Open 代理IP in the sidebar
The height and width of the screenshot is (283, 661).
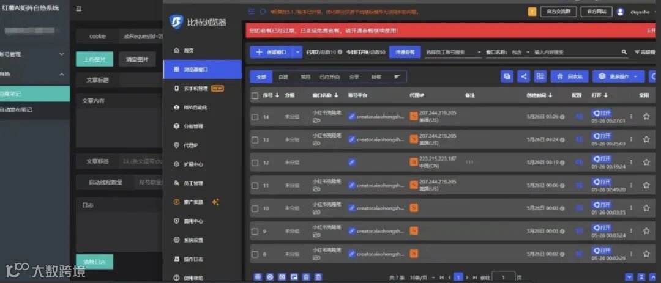[x=186, y=145]
